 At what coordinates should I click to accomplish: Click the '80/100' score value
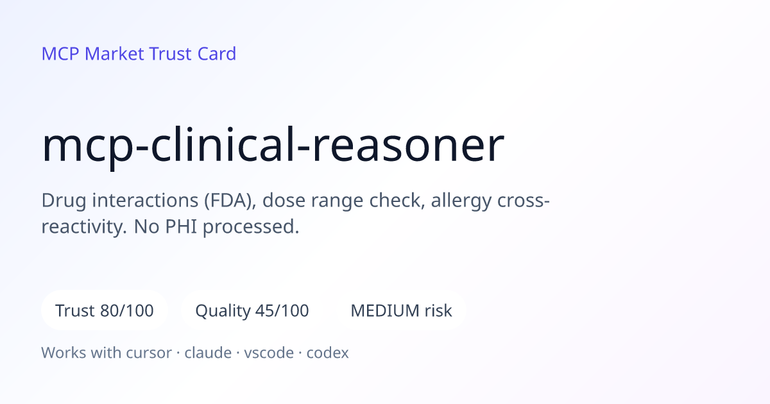click(127, 311)
